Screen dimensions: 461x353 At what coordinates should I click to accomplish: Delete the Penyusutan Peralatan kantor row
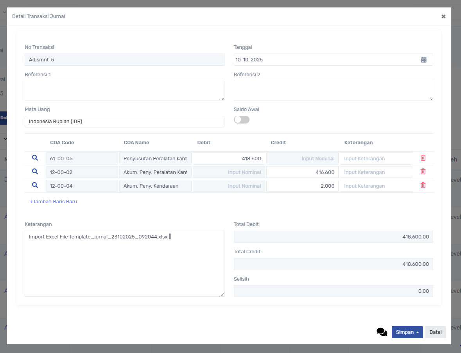[423, 158]
